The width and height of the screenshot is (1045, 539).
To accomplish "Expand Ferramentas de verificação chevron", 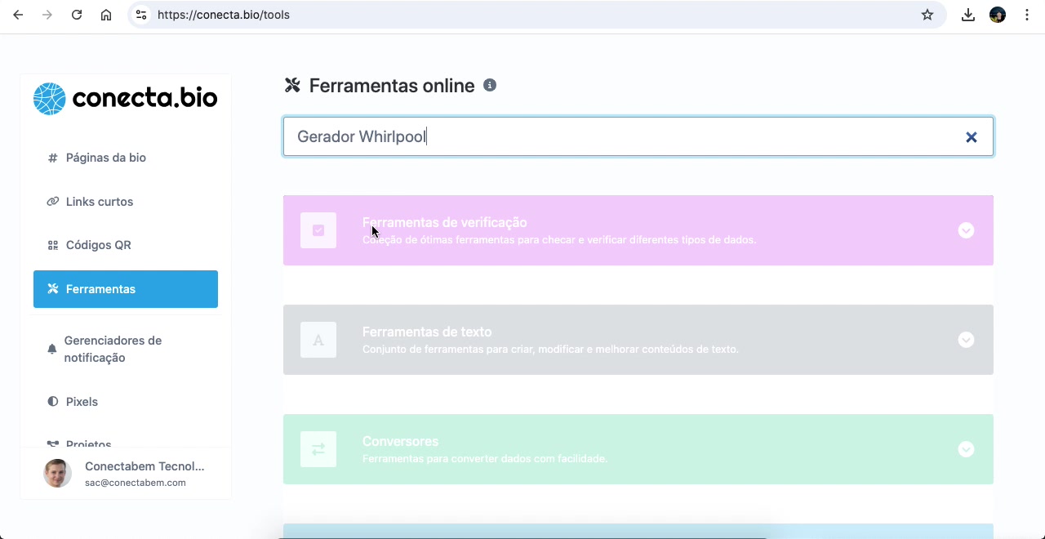I will tap(966, 230).
